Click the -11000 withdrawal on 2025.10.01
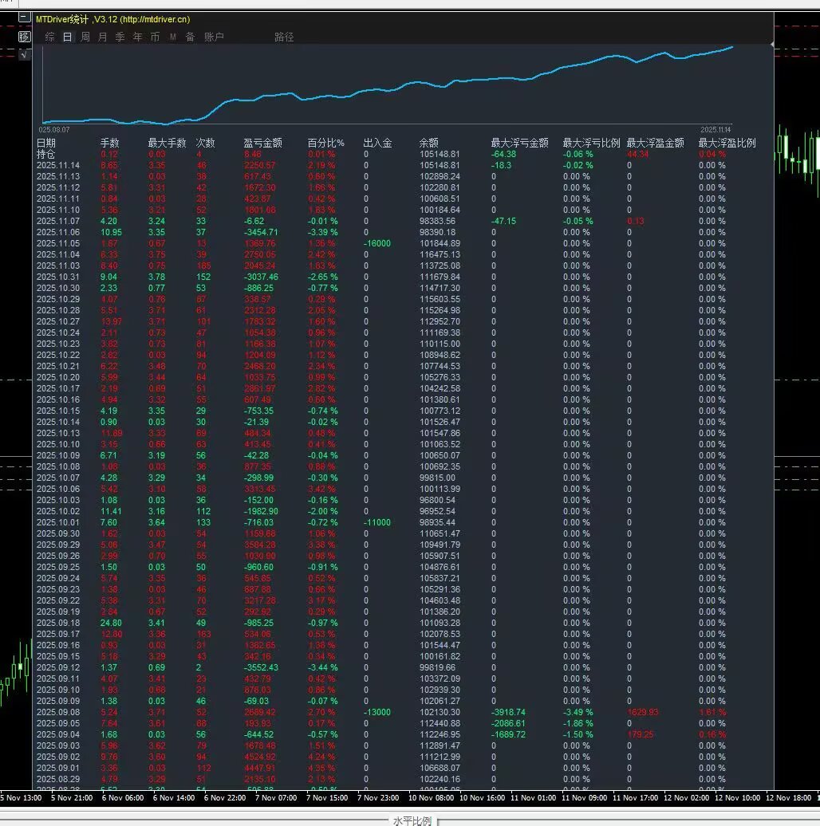Image resolution: width=820 pixels, height=826 pixels. click(x=377, y=522)
